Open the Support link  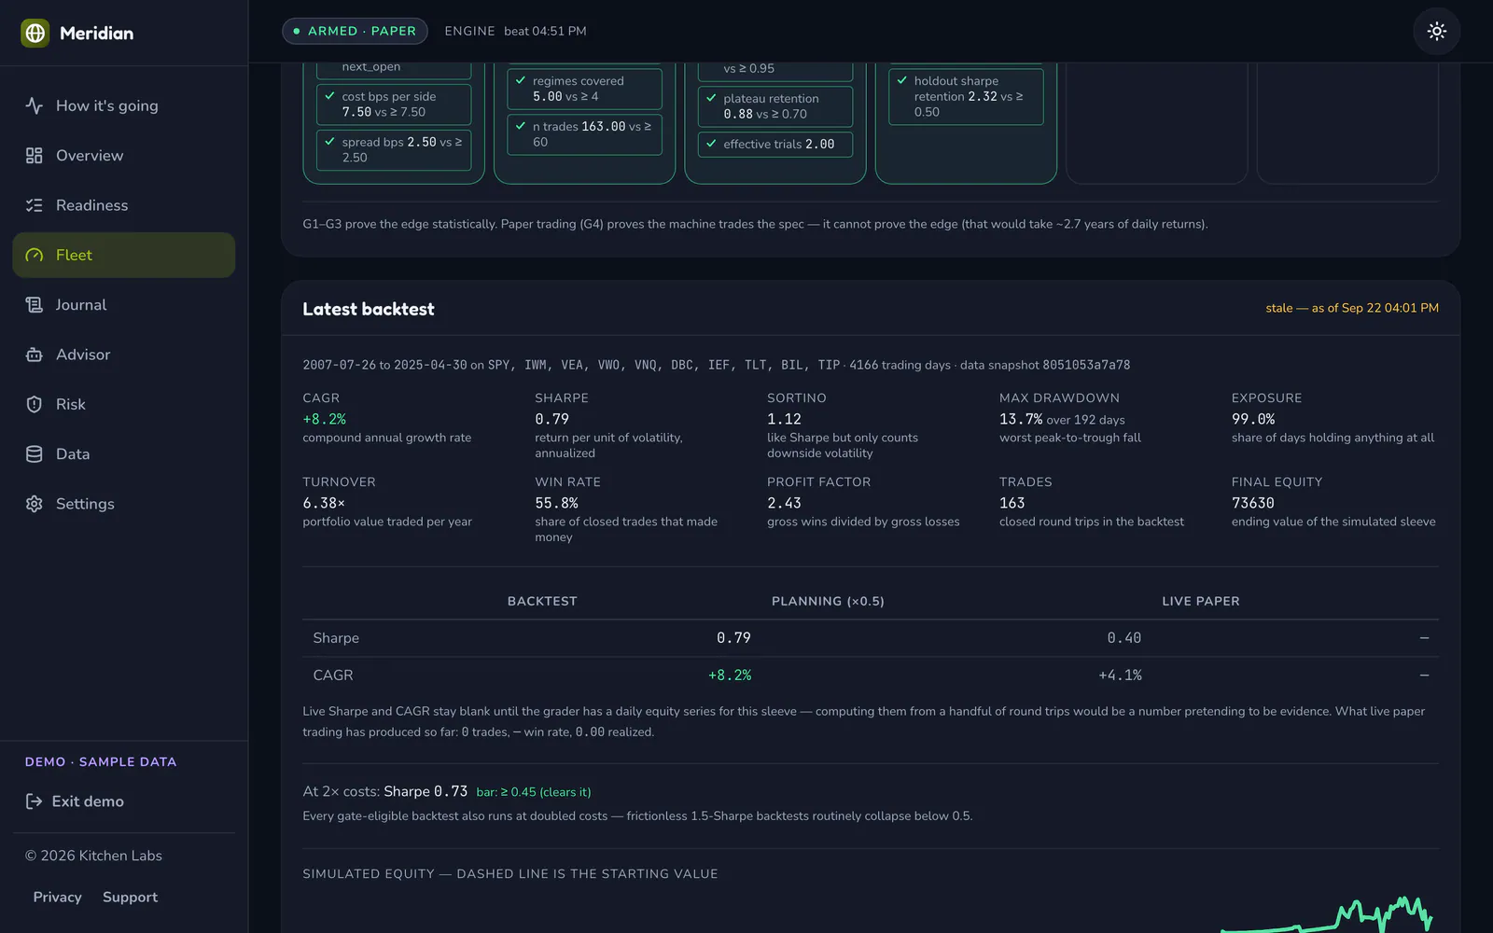[130, 897]
